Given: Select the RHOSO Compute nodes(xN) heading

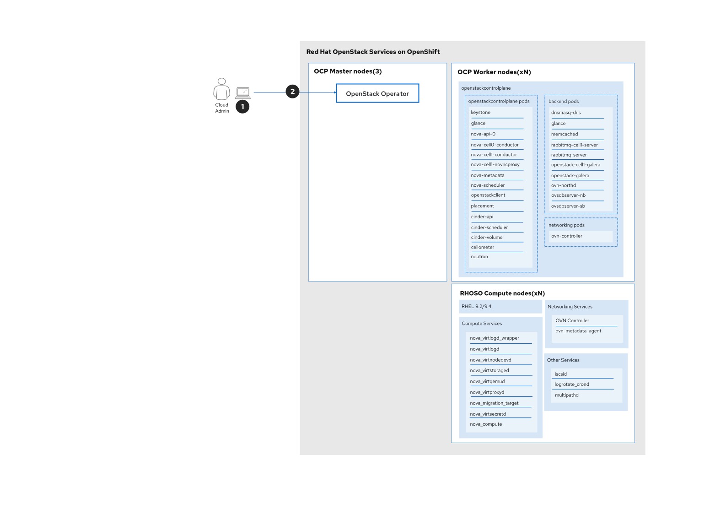Looking at the screenshot, I should click(x=502, y=293).
